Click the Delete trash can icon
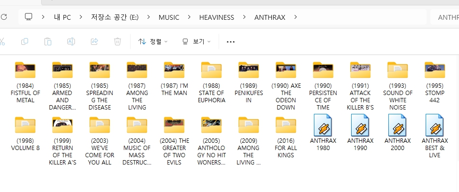Screen dimensions: 459x192 (x=118, y=41)
